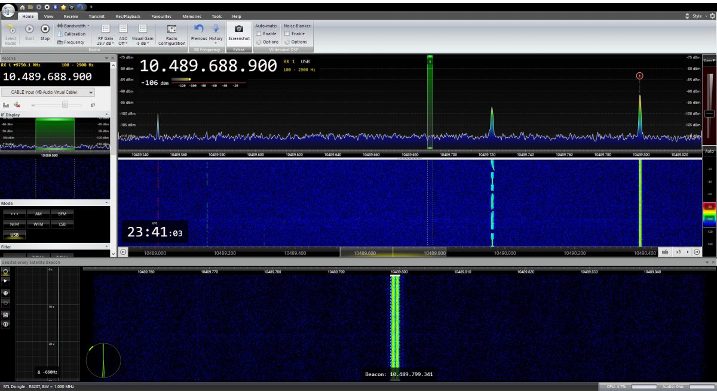Open Noise Blanker Options
This screenshot has height=391, width=717.
click(x=296, y=42)
